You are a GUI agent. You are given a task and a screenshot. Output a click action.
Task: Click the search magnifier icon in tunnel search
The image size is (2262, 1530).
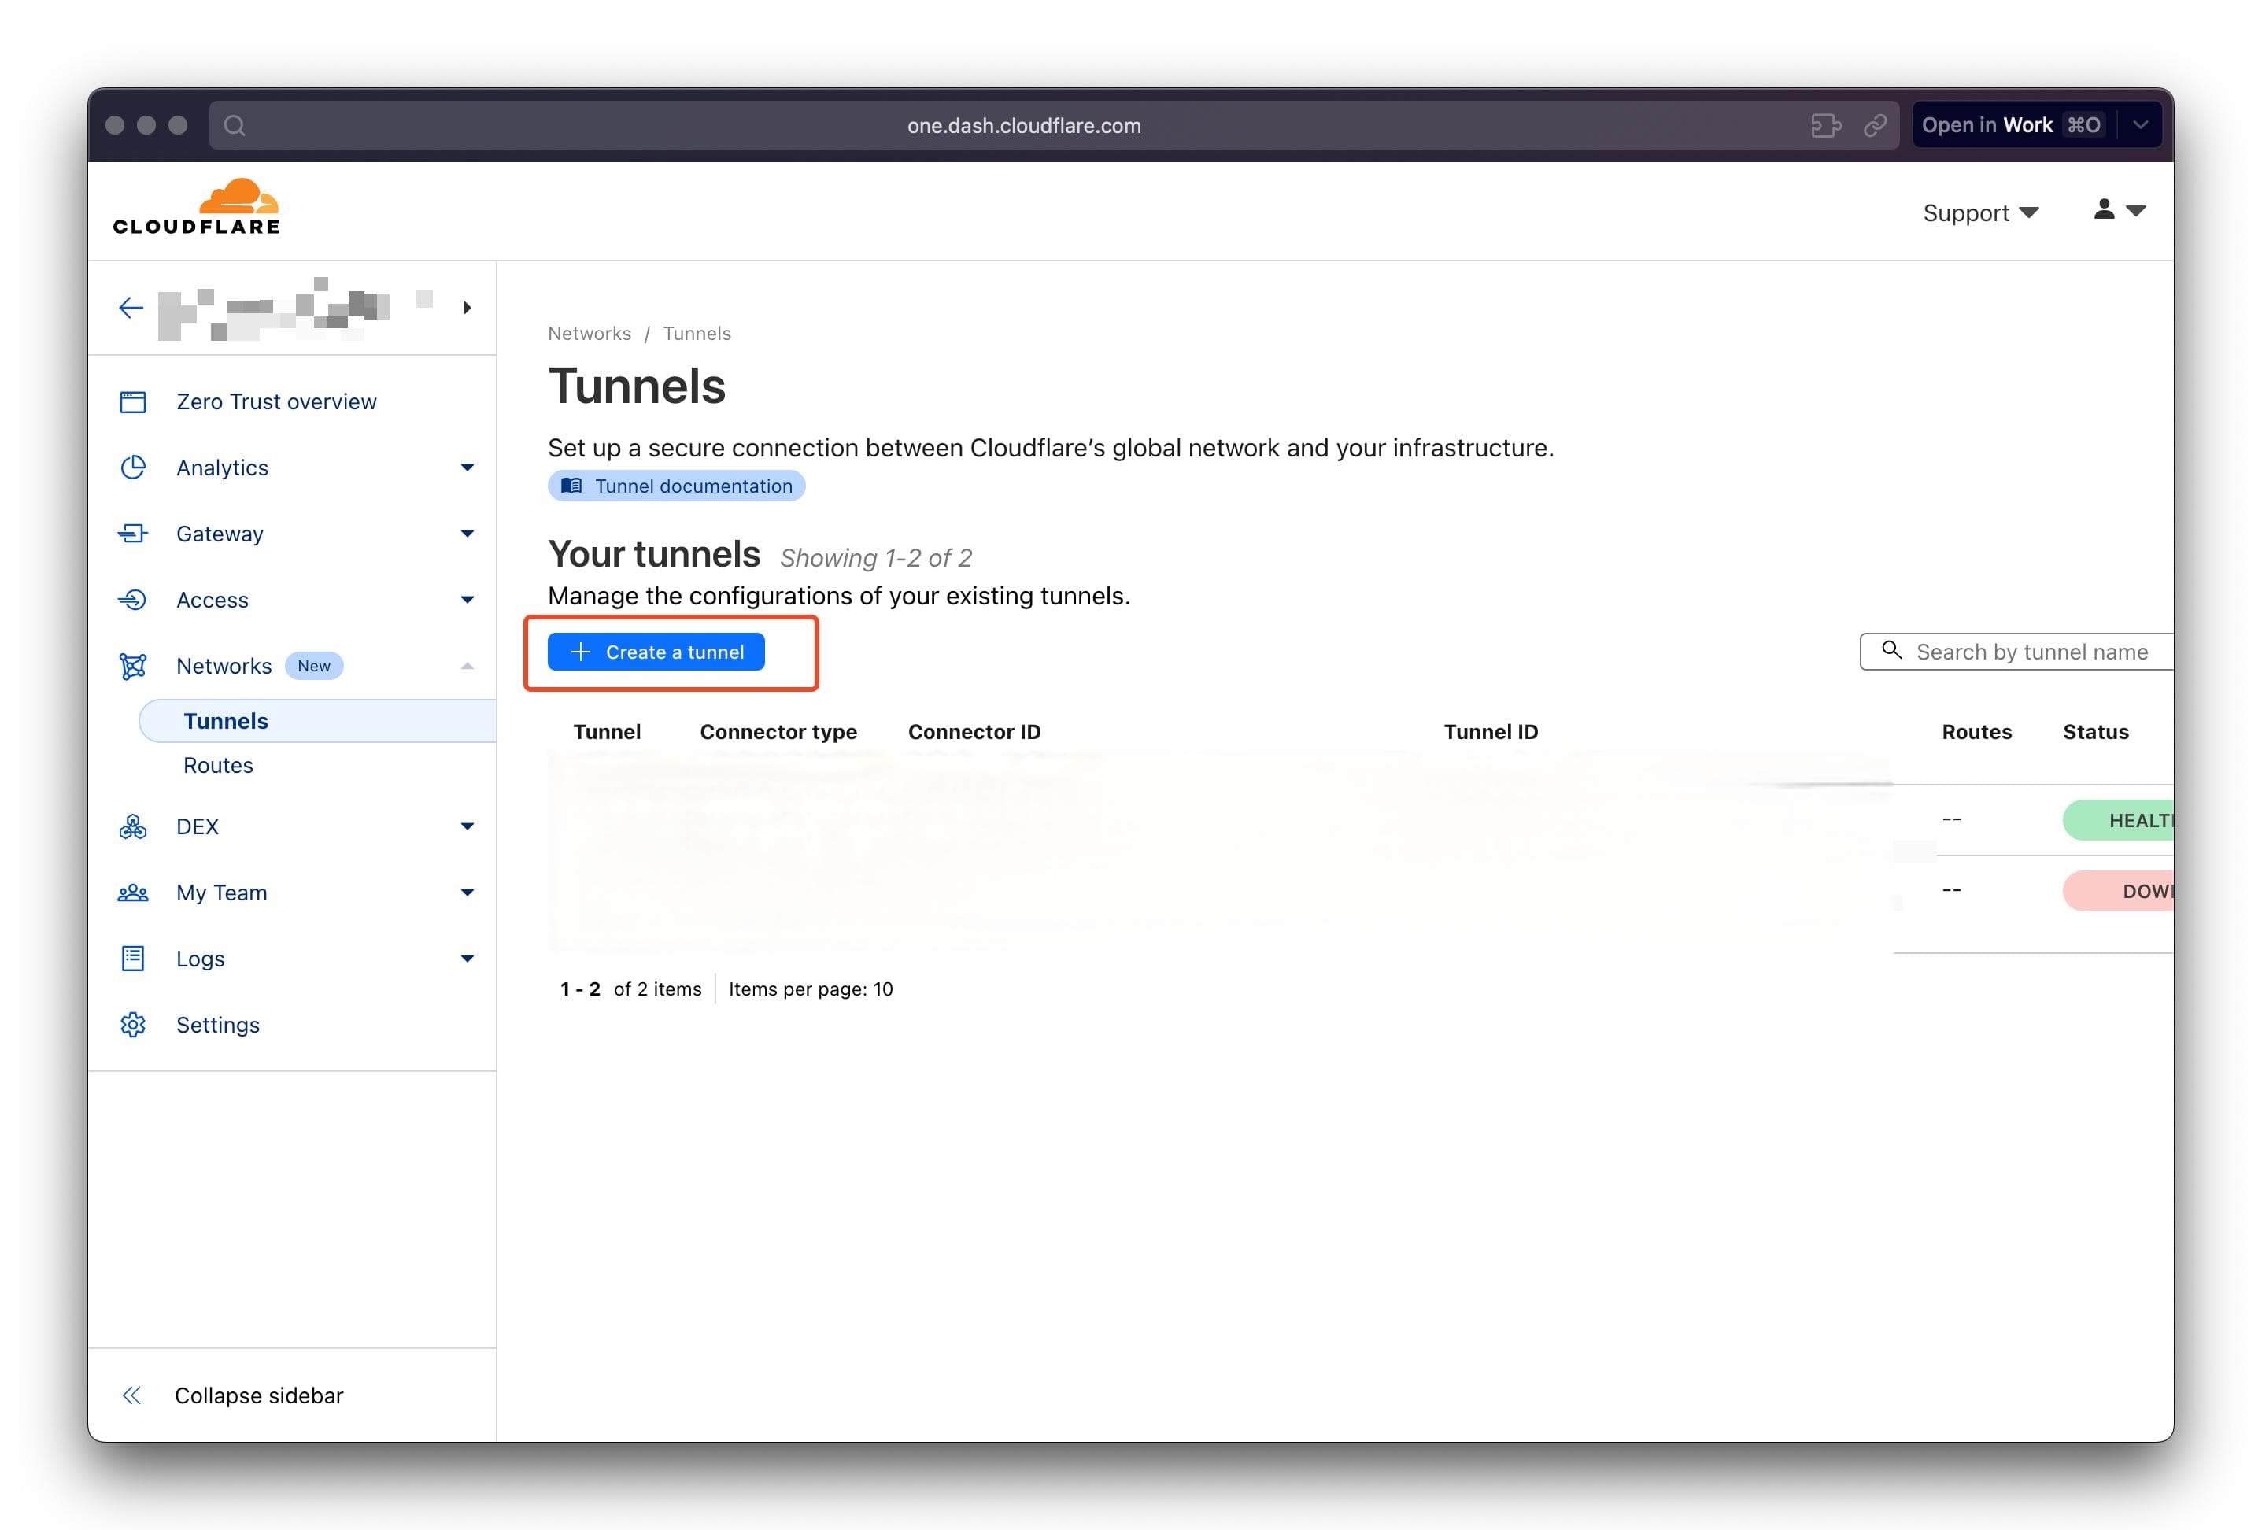click(1891, 650)
